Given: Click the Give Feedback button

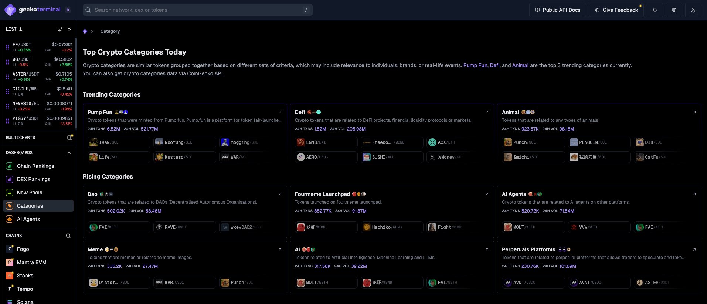Looking at the screenshot, I should coord(616,10).
